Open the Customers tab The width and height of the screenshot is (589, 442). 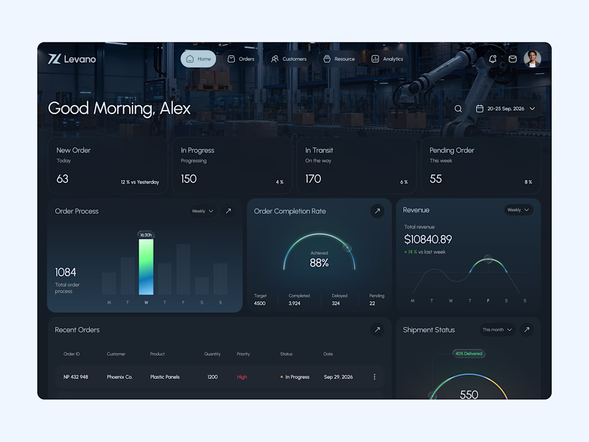point(289,59)
